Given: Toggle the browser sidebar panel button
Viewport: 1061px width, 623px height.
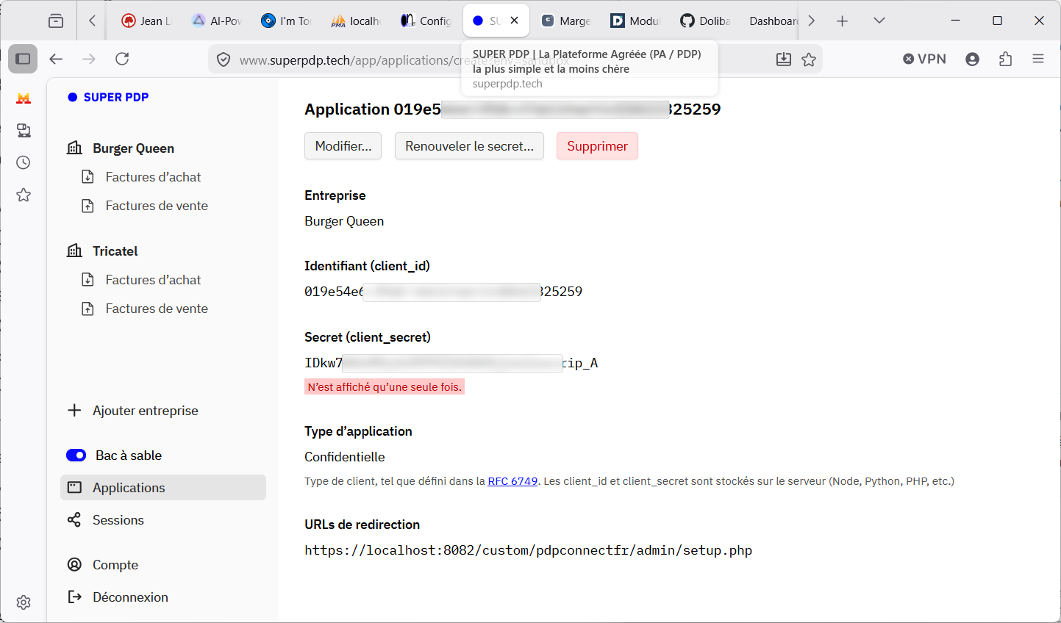Looking at the screenshot, I should click(x=23, y=59).
